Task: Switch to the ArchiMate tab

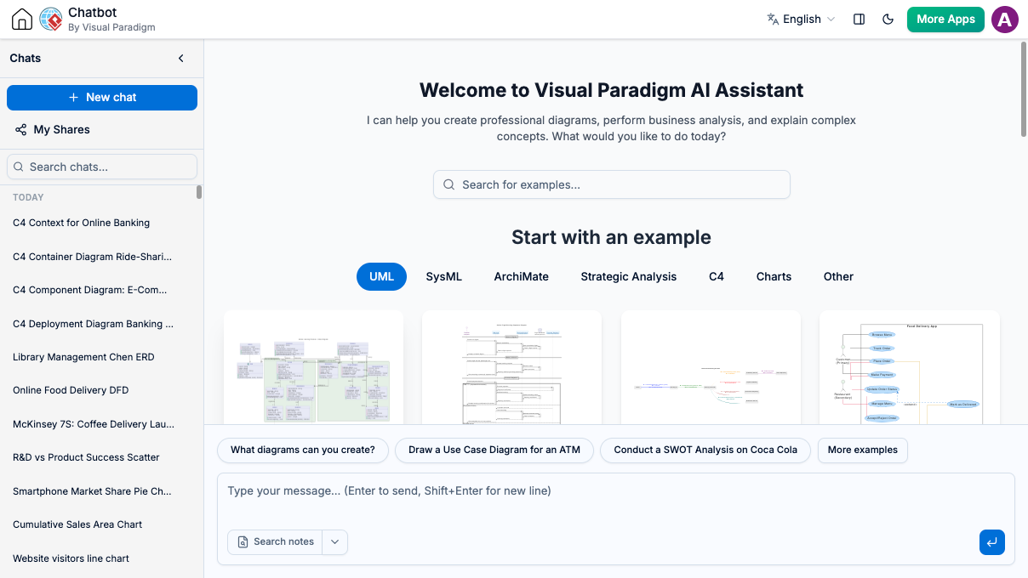Action: [x=522, y=277]
